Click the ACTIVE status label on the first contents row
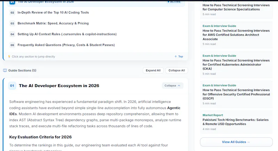Viewport: 278px width, 151px height. tap(174, 2)
